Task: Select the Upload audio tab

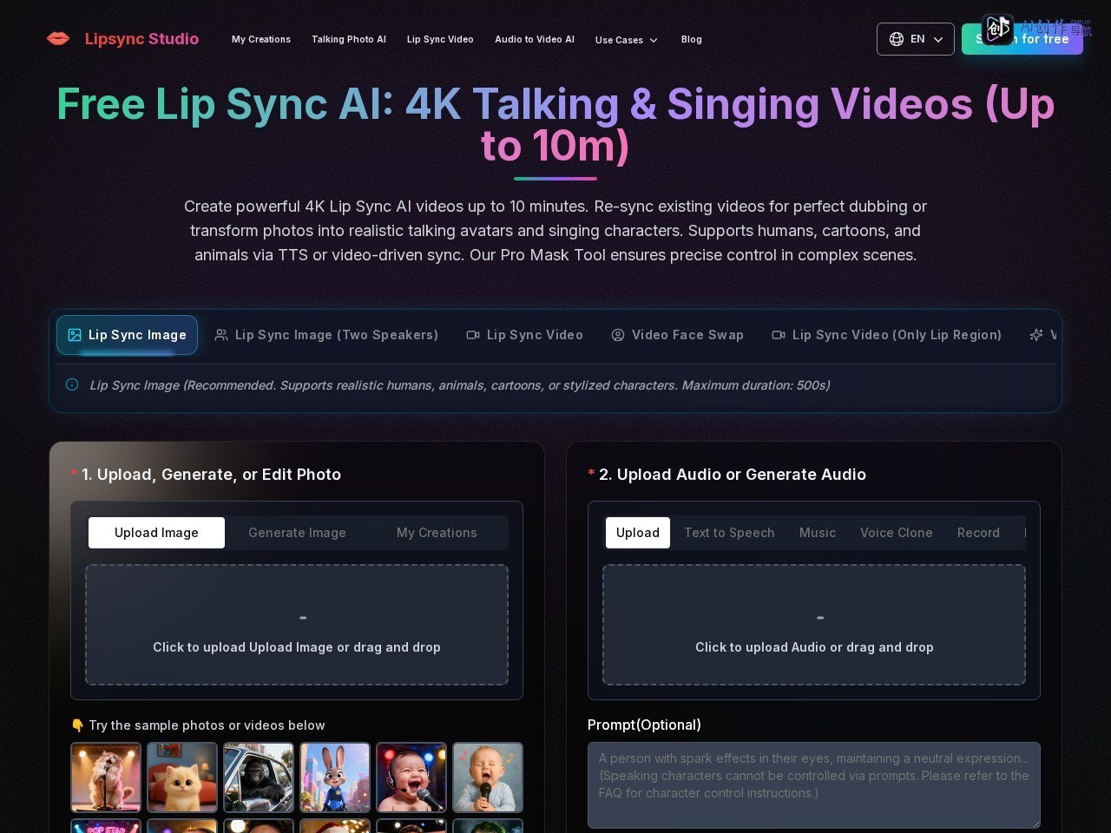Action: (638, 533)
